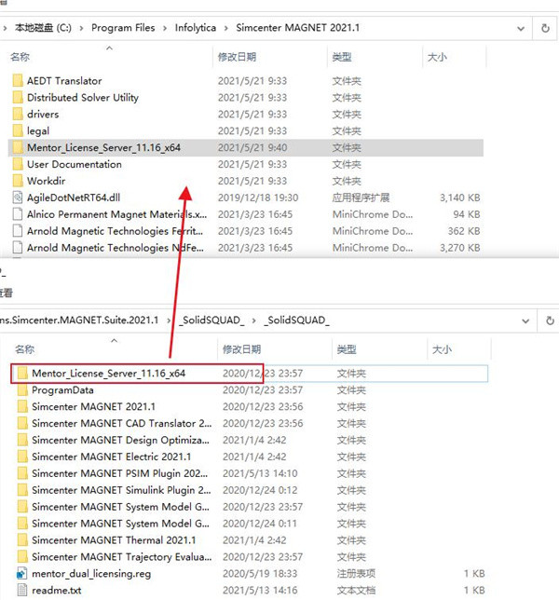Go to 本地磁盘 (C:) in breadcrumb
Screen dimensions: 559x600
pos(43,28)
